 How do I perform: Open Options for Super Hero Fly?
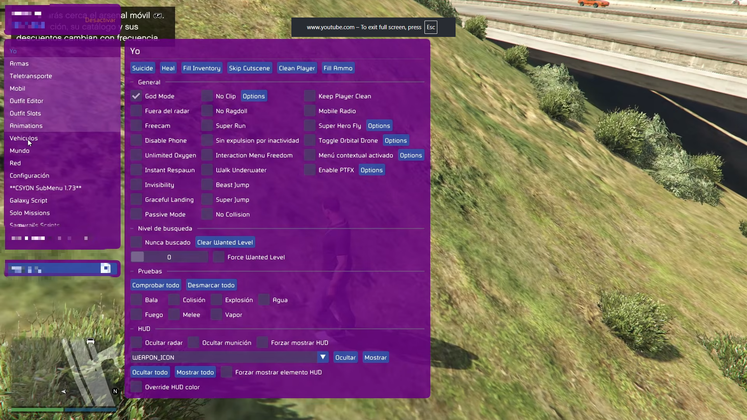pyautogui.click(x=379, y=126)
